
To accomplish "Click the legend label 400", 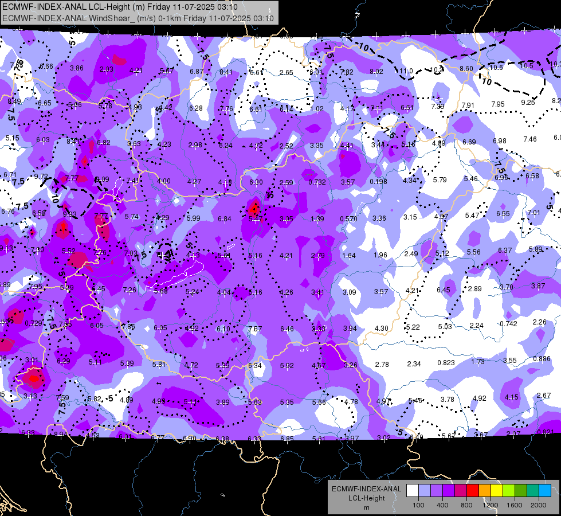I will 442,505.
